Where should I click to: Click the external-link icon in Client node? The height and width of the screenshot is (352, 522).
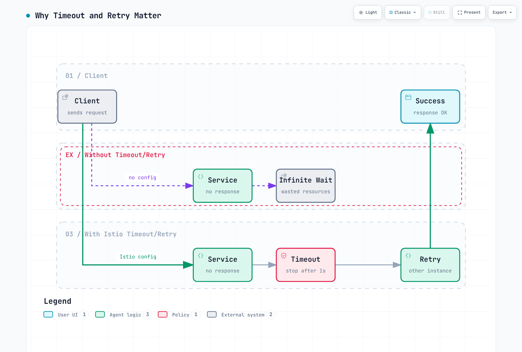65,97
